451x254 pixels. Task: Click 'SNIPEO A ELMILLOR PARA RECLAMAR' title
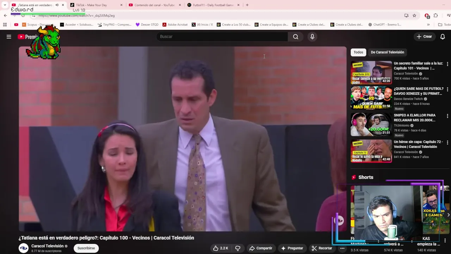coord(415,118)
